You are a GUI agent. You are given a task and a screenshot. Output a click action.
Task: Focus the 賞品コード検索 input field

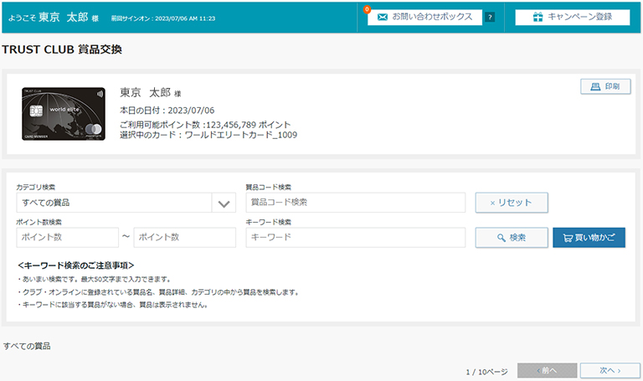(x=356, y=203)
